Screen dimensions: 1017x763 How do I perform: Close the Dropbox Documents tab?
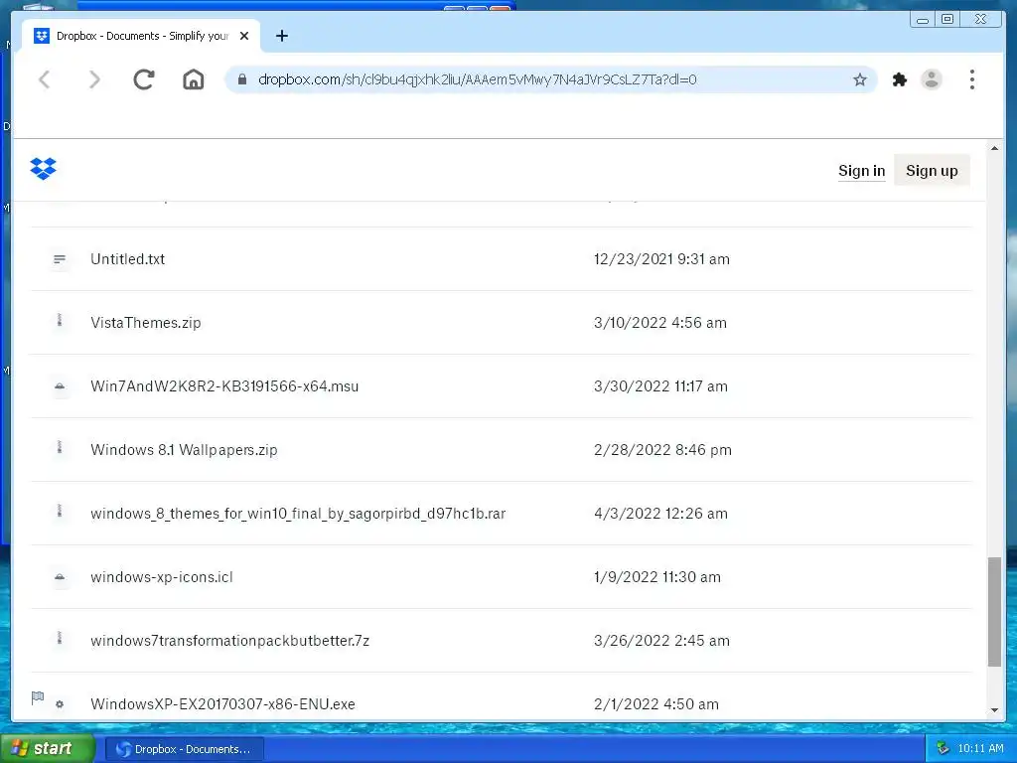[x=244, y=36]
